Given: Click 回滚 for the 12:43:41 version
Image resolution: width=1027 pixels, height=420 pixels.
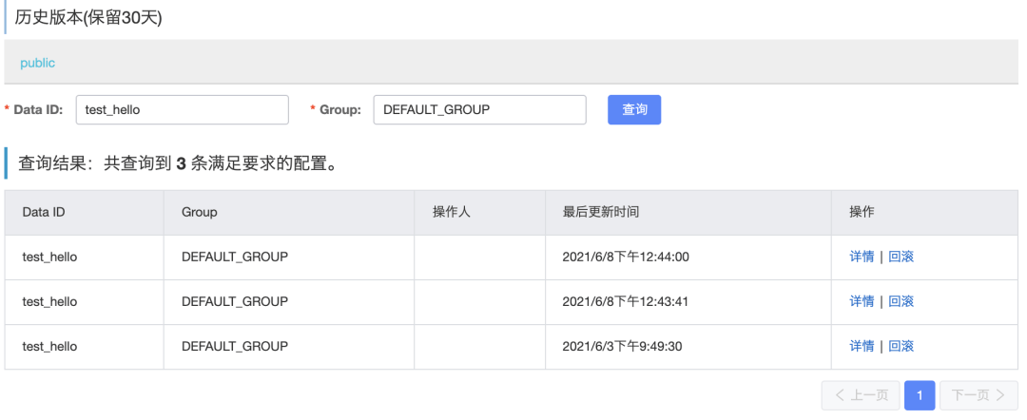Looking at the screenshot, I should pyautogui.click(x=901, y=301).
